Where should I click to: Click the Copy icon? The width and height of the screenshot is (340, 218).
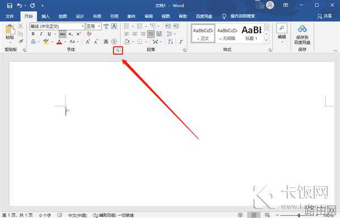(20, 33)
